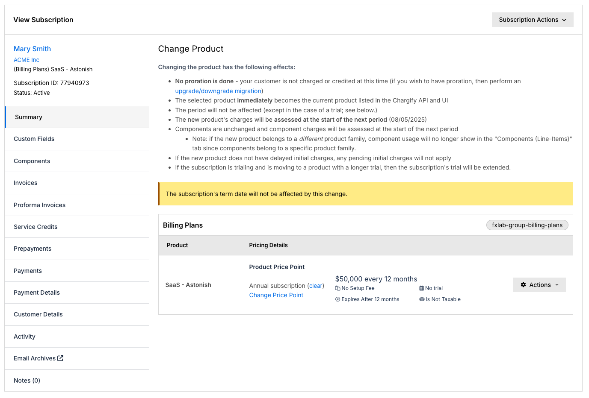The image size is (589, 398).
Task: Open Mary Smith customer link
Action: (x=32, y=49)
